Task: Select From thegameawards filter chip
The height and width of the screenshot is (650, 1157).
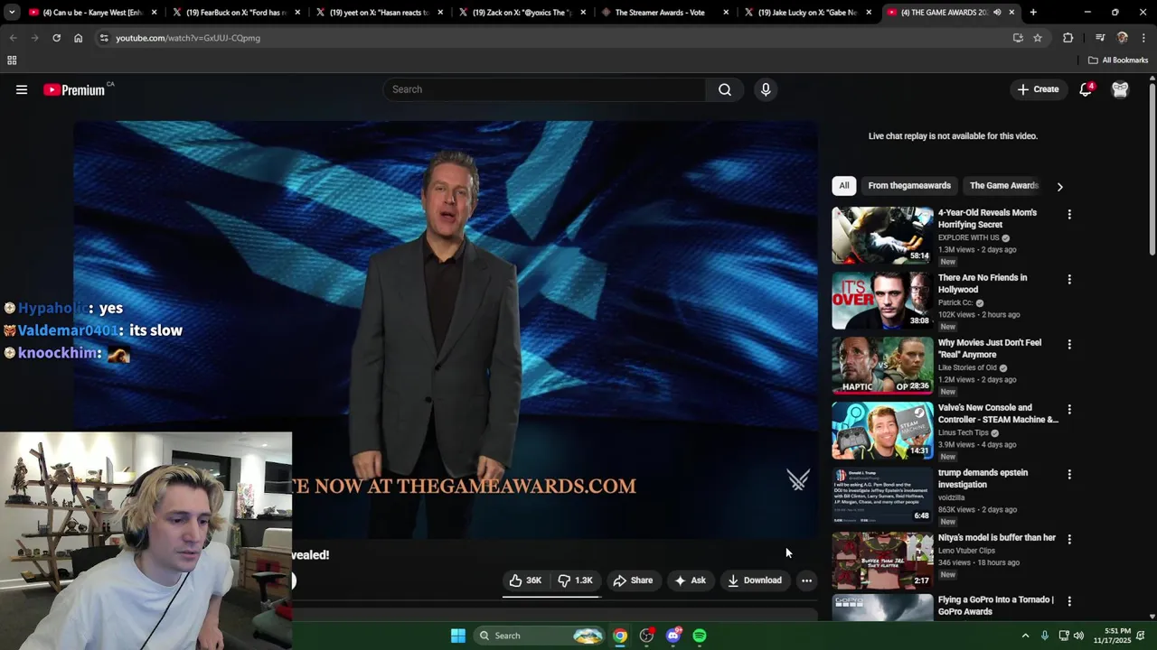Action: [x=909, y=185]
